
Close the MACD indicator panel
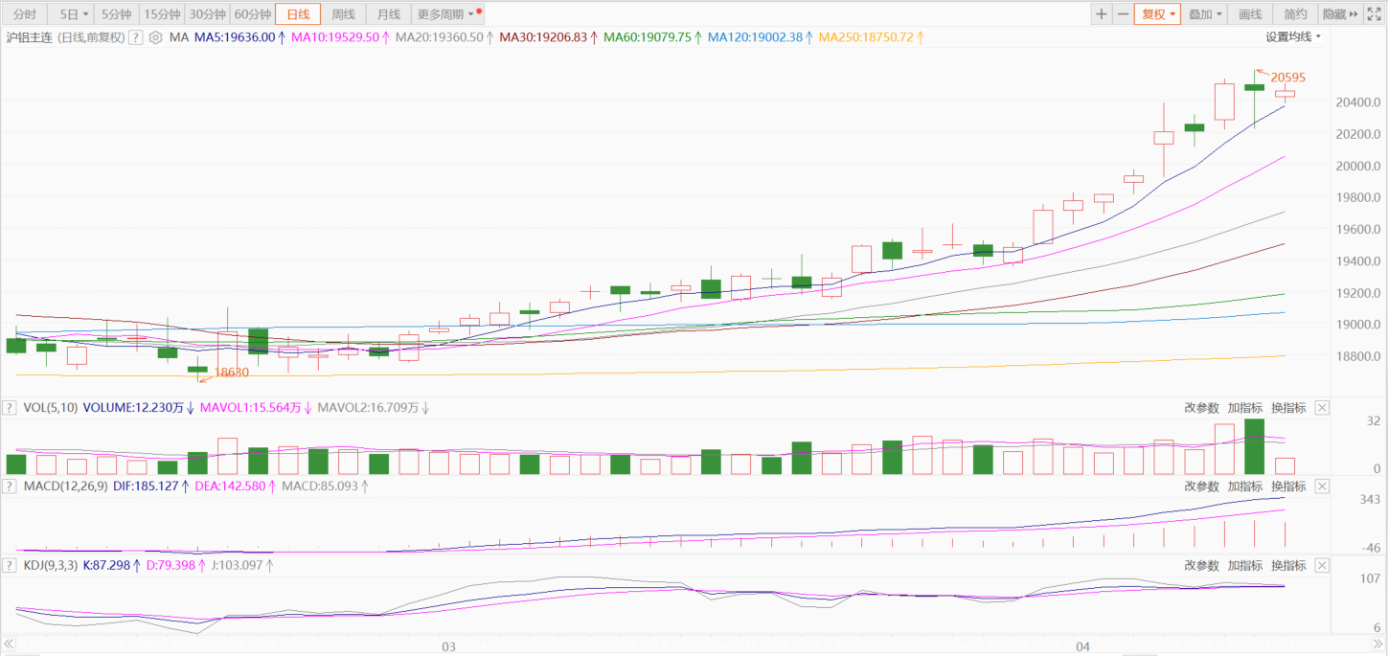point(1322,486)
